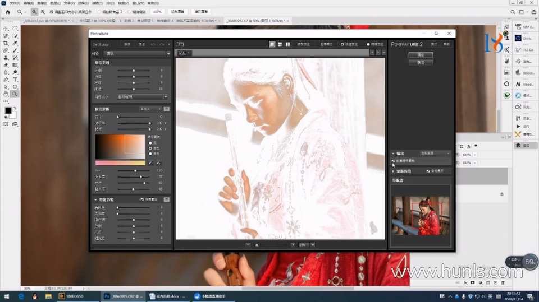Image resolution: width=539 pixels, height=302 pixels.
Task: Switch Portraiture to vertical split preview
Action: point(287,44)
